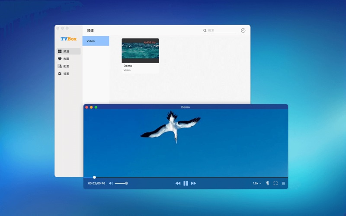Enter fullscreen mode in the player
Screen dimensions: 346x216
point(276,184)
